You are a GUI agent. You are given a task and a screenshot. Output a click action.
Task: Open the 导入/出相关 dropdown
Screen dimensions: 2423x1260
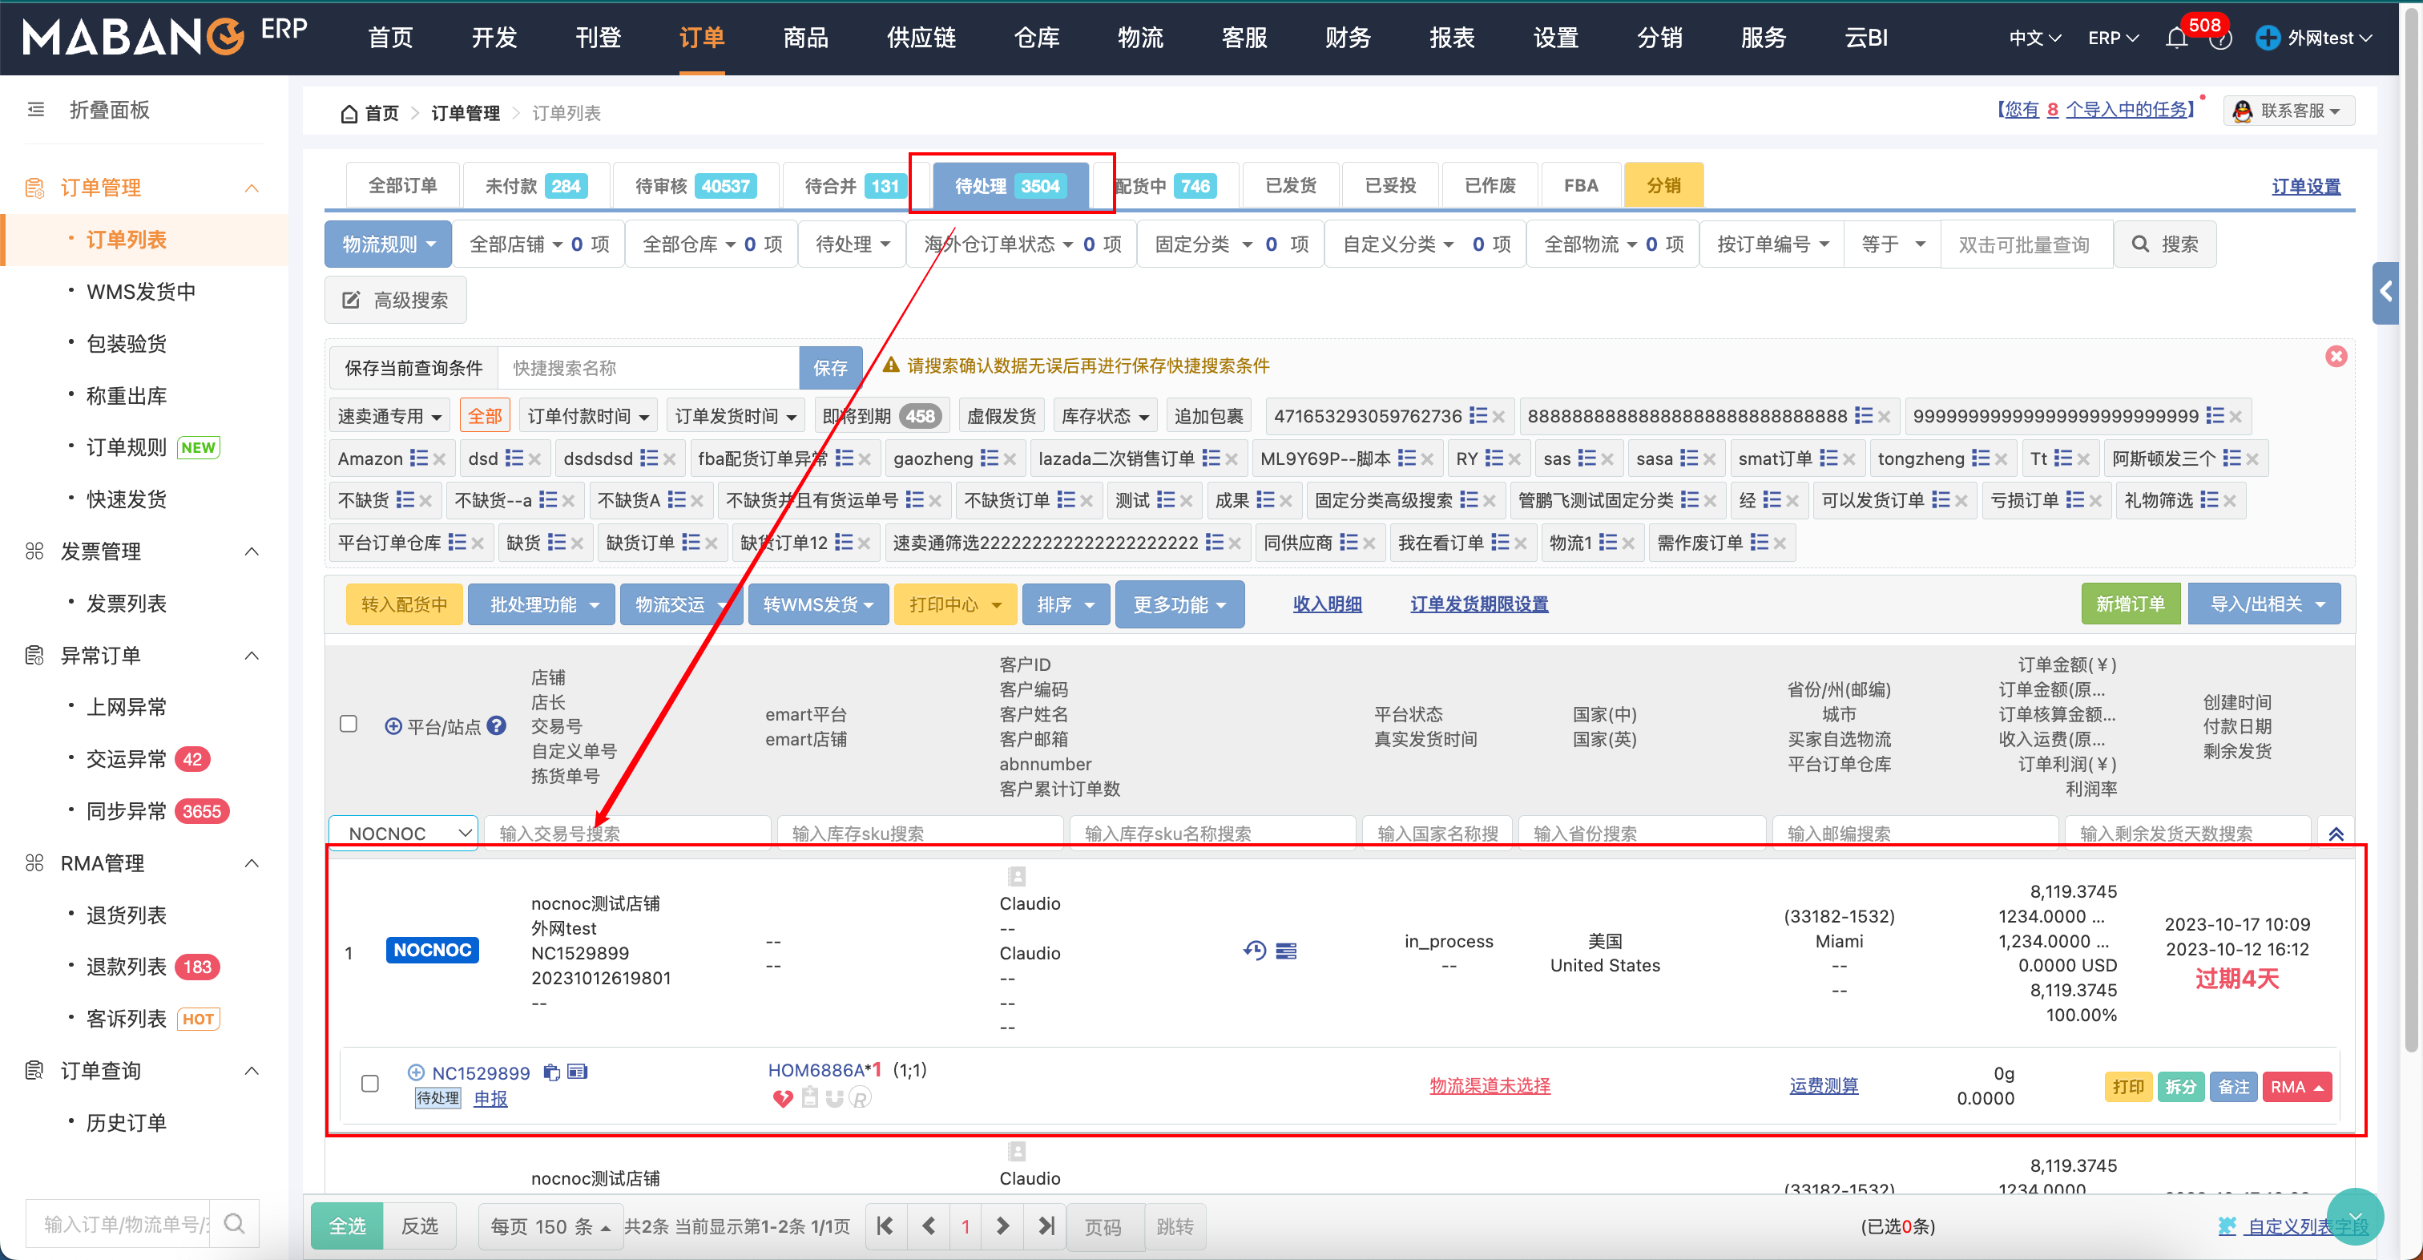click(2264, 604)
